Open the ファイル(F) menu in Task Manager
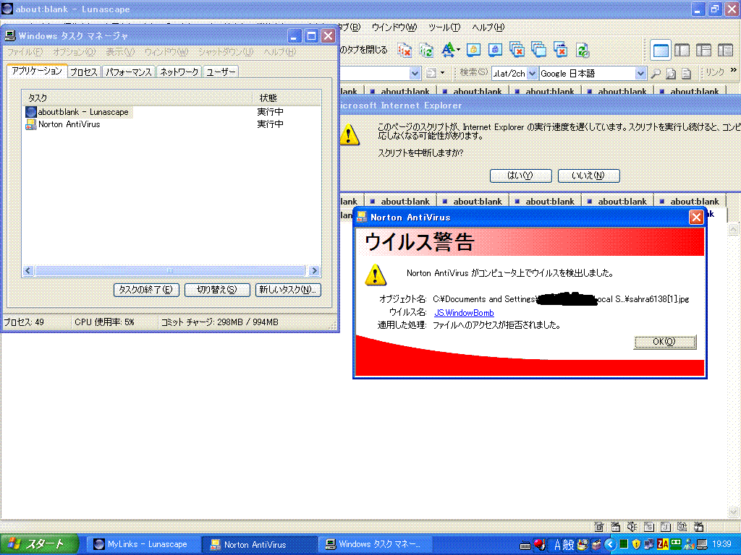 tap(25, 51)
